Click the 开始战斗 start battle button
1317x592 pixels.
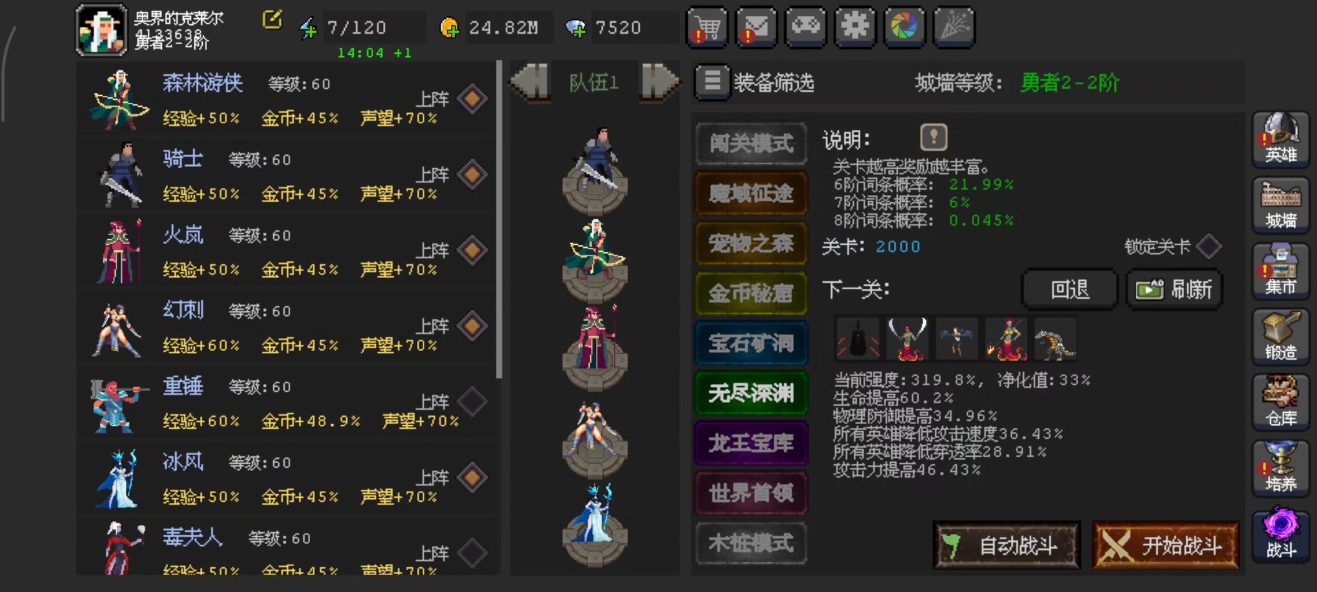(x=1166, y=546)
